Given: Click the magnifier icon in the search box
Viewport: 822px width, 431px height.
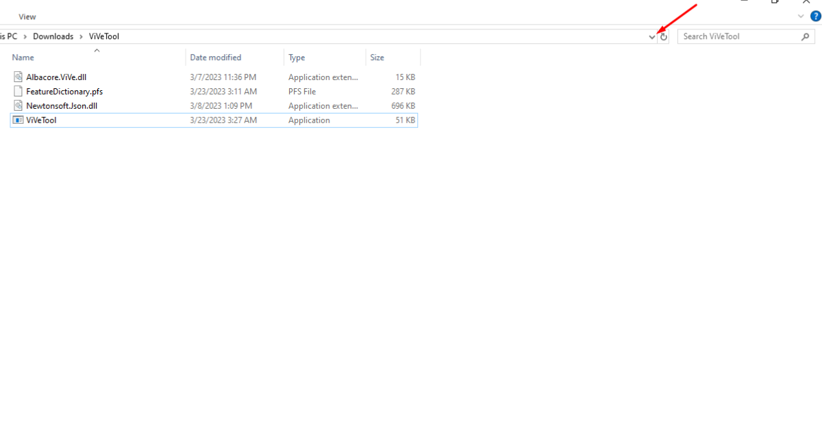Looking at the screenshot, I should [x=806, y=37].
